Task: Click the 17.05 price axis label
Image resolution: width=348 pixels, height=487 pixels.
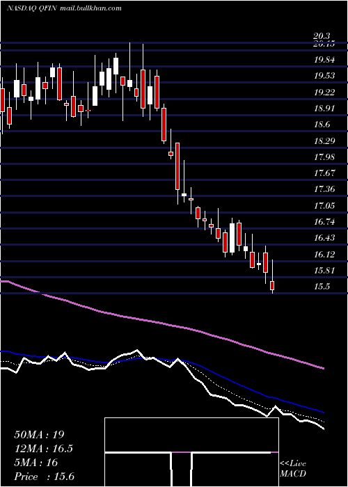Action: [324, 206]
